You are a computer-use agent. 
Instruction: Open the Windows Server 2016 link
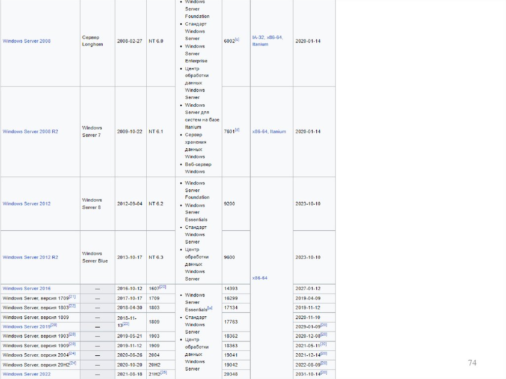[27, 289]
